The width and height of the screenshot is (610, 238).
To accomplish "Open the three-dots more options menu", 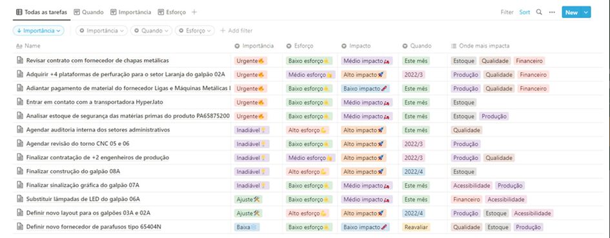I will click(x=552, y=12).
